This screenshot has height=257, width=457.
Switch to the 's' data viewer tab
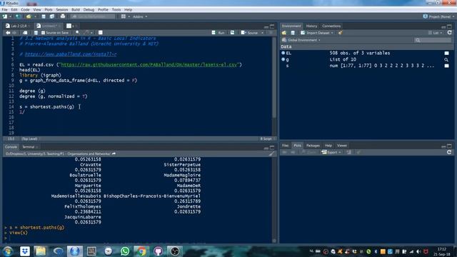(x=71, y=26)
